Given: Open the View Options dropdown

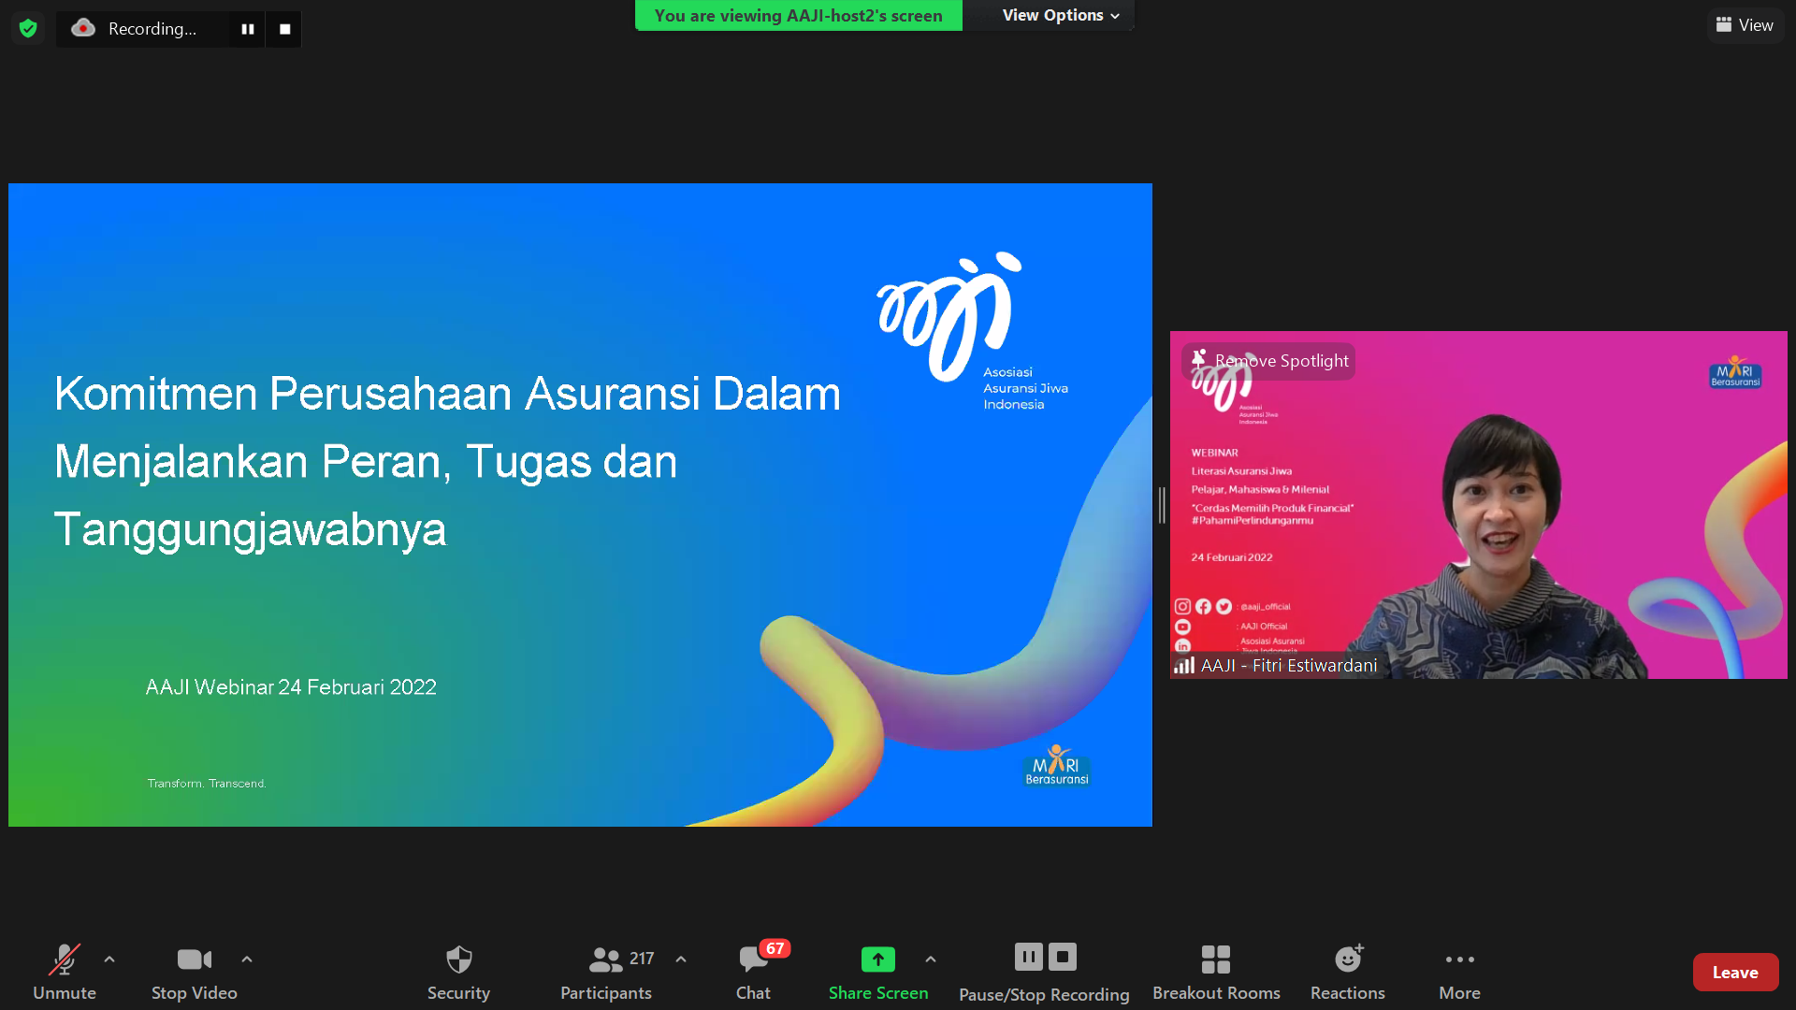Looking at the screenshot, I should click(x=1060, y=15).
